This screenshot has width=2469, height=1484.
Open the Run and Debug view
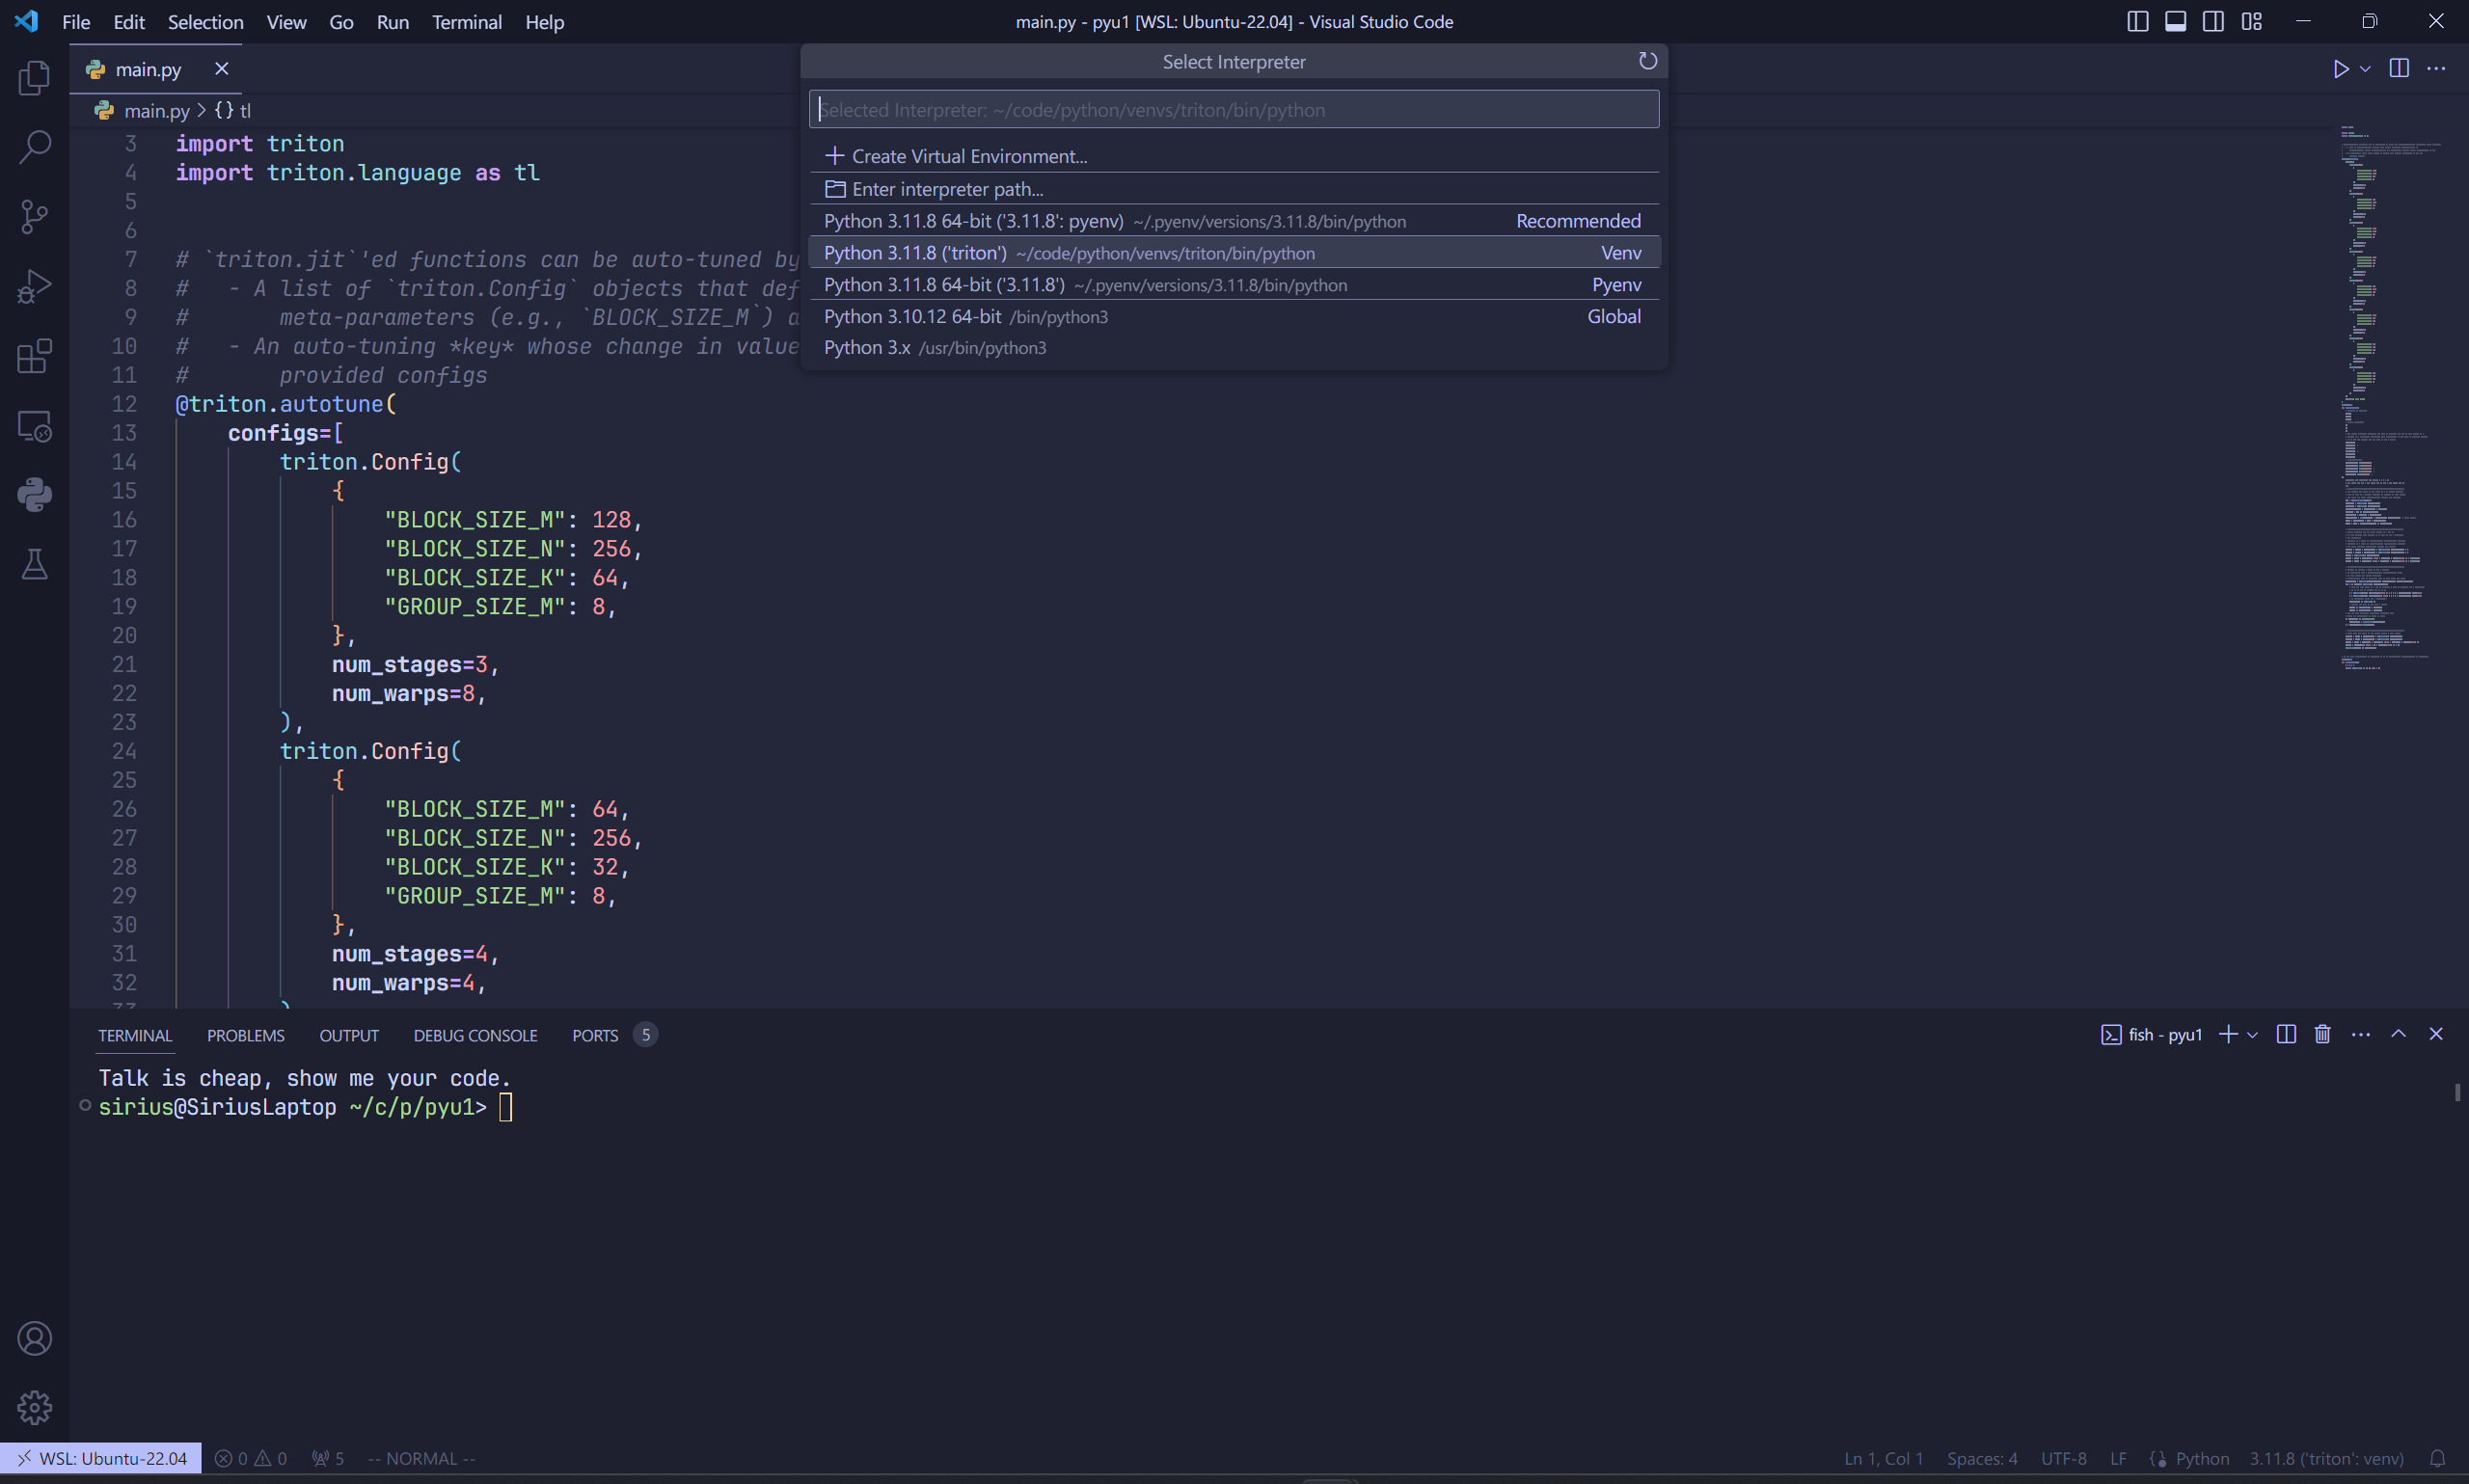(x=35, y=286)
